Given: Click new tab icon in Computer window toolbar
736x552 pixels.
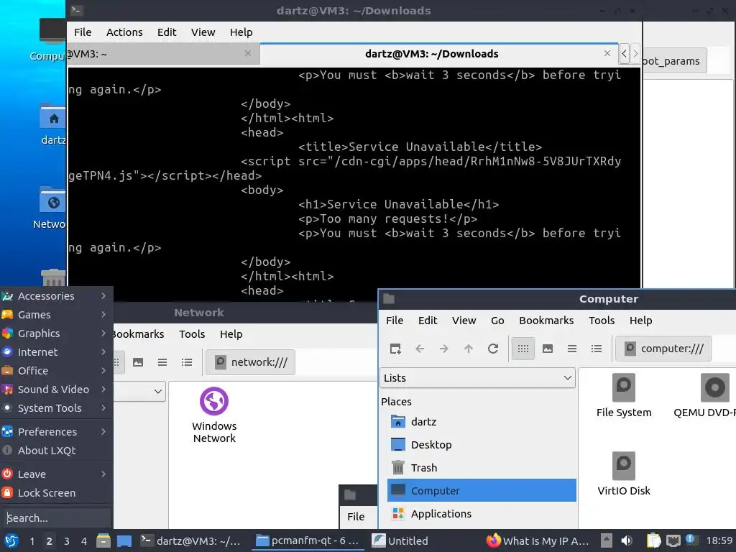Looking at the screenshot, I should pyautogui.click(x=395, y=349).
